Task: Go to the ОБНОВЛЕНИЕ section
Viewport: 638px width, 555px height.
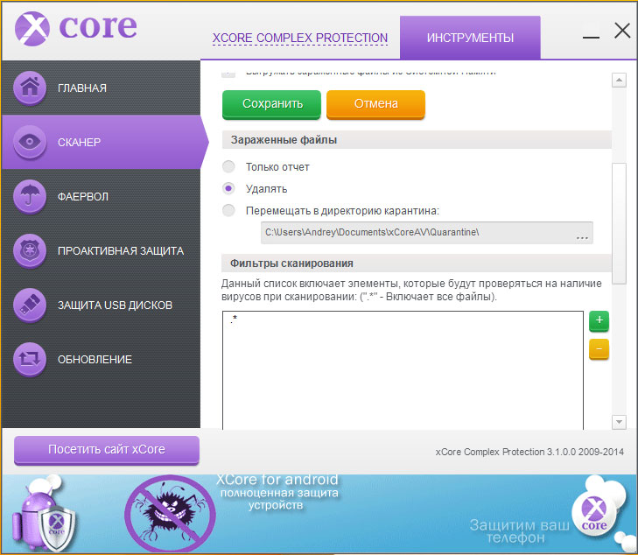Action: (101, 359)
